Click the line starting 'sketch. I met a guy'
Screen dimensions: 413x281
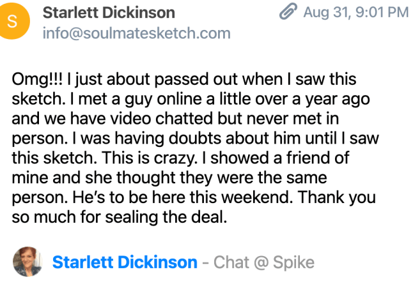point(191,99)
